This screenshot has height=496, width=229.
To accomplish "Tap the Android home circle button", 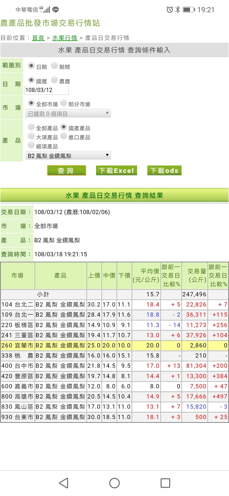I will coord(114,483).
